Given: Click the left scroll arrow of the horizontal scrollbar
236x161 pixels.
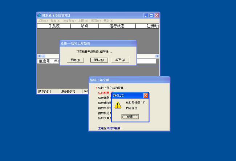Looking at the screenshot, I should pyautogui.click(x=39, y=56).
